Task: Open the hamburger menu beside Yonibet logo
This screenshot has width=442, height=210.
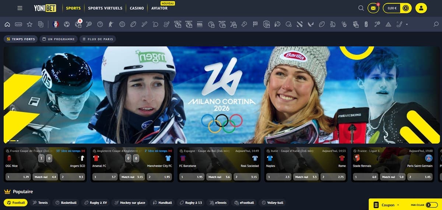Action: point(20,8)
